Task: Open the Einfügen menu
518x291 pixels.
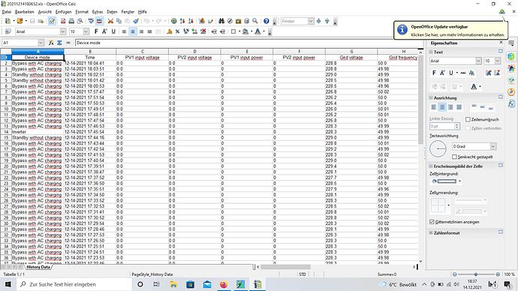Action: coord(63,12)
